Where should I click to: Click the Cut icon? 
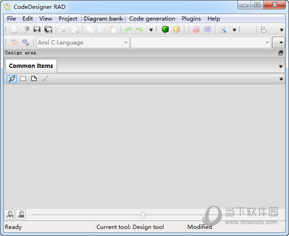[x=101, y=29]
